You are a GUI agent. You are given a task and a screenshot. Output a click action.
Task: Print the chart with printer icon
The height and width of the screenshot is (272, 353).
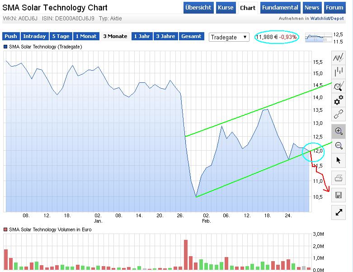pos(339,178)
